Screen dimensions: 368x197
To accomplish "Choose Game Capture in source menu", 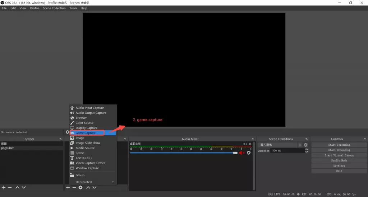I will click(93, 133).
